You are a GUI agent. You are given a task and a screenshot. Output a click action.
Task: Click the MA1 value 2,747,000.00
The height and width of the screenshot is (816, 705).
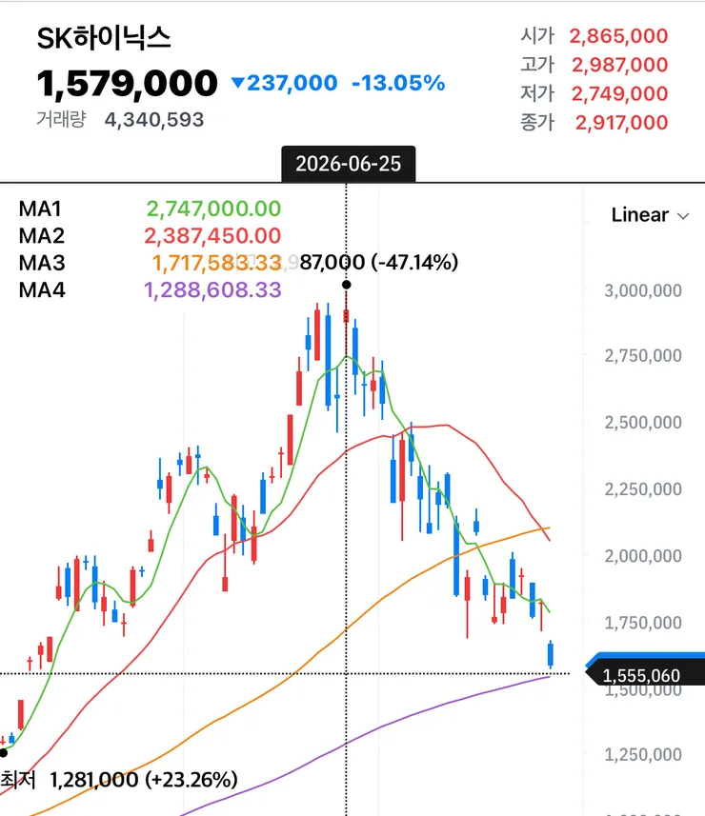(213, 209)
